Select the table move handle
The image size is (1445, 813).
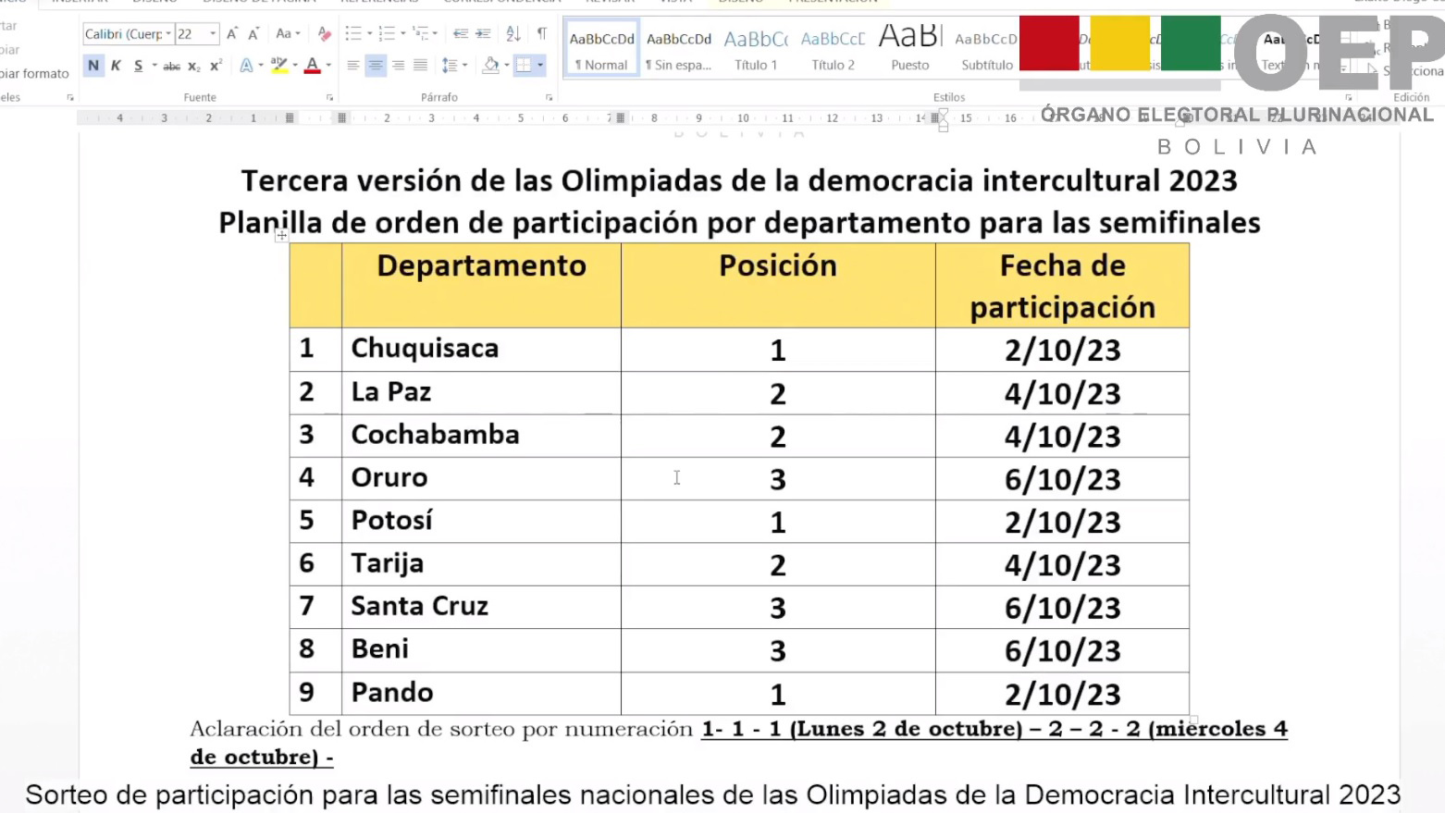point(281,236)
